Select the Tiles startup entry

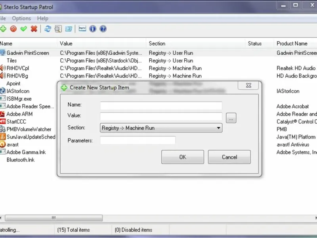12,61
